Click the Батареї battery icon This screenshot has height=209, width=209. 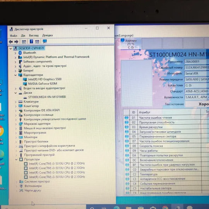pyautogui.click(x=20, y=70)
